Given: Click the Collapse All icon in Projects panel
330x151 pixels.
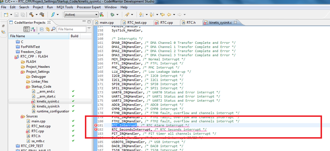Looking at the screenshot, I should (42, 29).
